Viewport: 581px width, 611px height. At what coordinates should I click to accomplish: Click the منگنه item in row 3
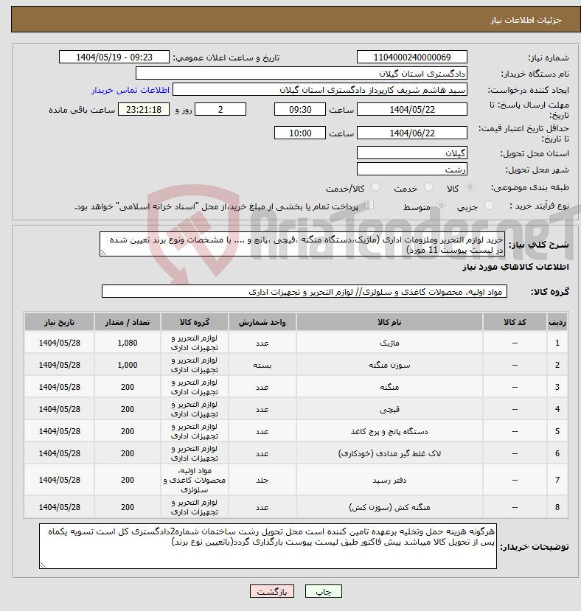point(389,387)
